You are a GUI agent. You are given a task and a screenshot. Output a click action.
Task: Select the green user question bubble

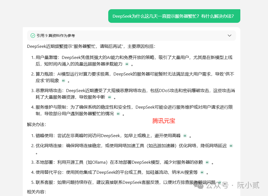pos(174,16)
